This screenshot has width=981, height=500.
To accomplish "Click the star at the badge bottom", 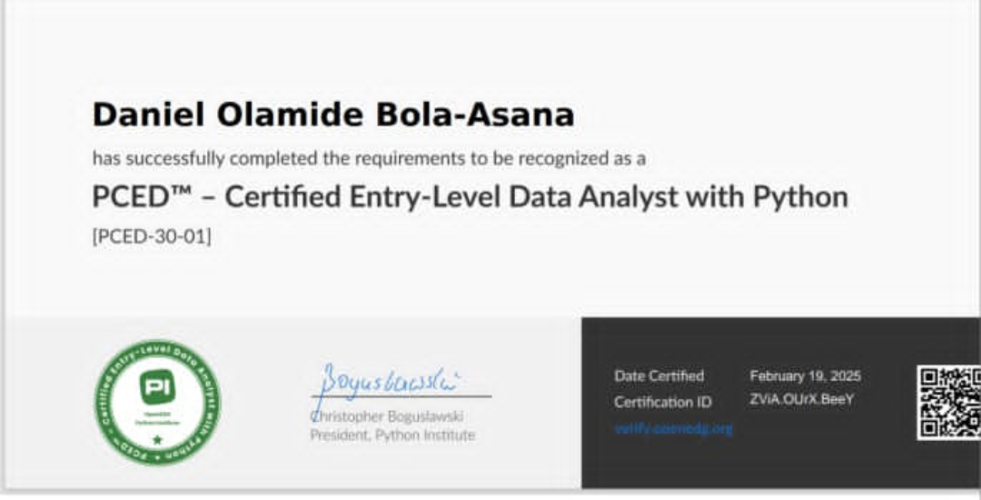I will (158, 440).
